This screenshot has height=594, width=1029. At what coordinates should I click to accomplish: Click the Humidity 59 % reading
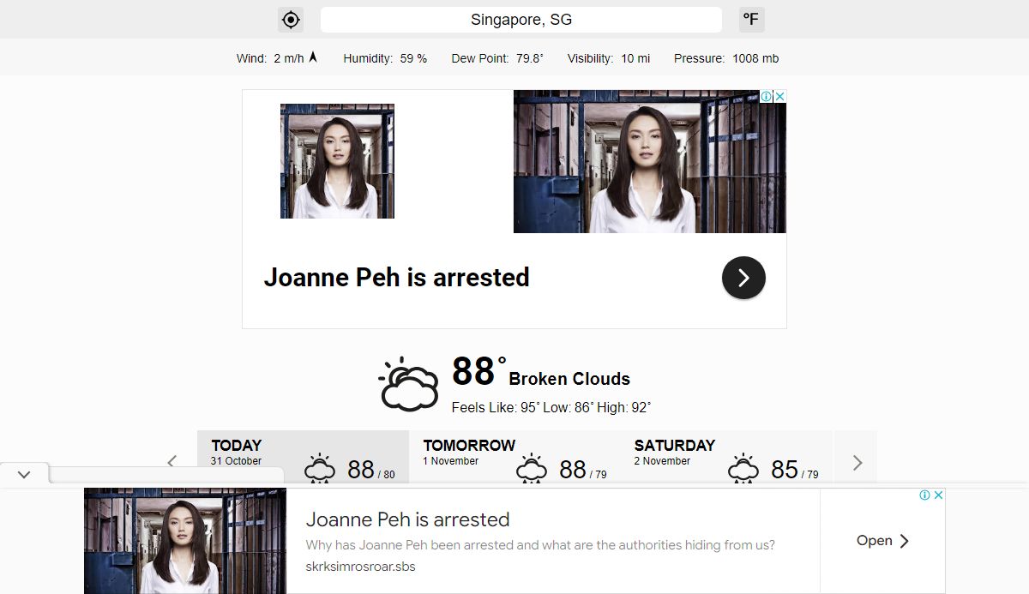(x=385, y=58)
